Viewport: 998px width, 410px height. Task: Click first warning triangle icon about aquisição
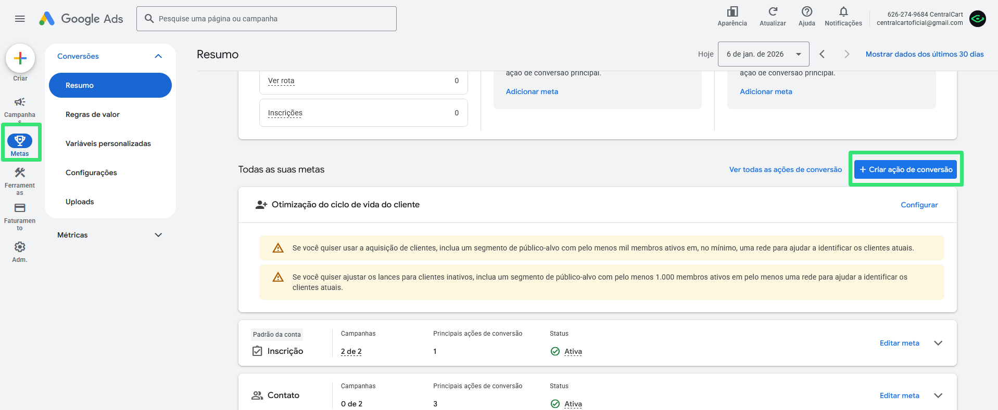pos(278,248)
